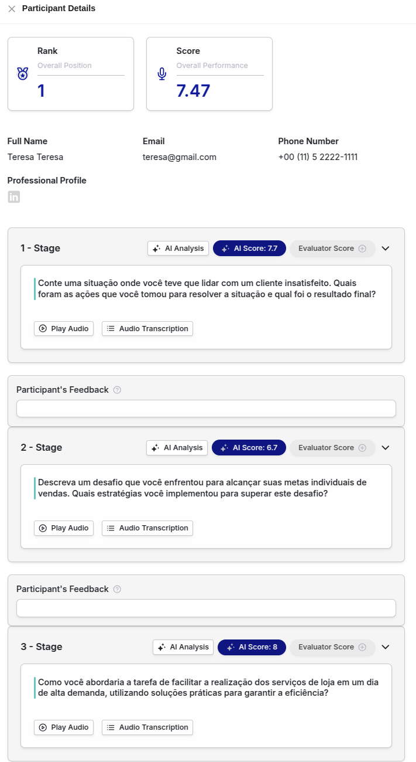416x762 pixels.
Task: Open Audio Transcription for Stage 1
Action: click(x=147, y=329)
